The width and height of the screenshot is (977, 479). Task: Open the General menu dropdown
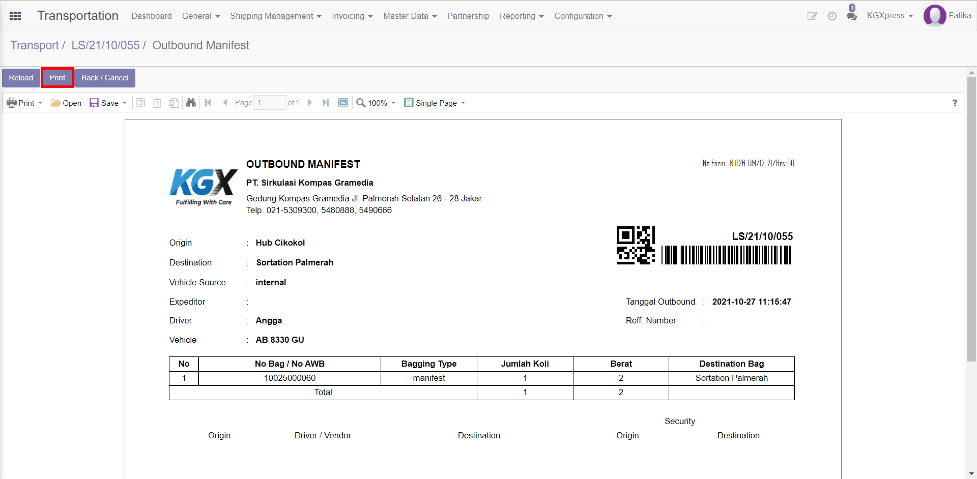click(201, 16)
